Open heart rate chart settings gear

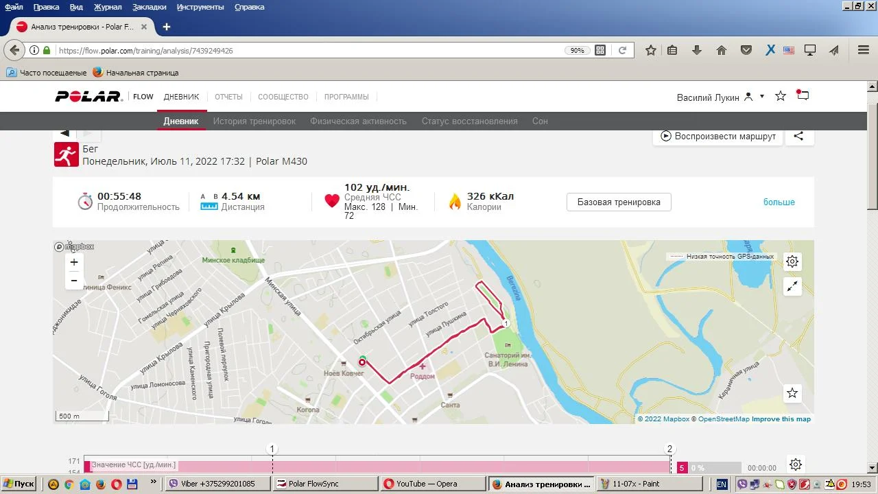pos(795,465)
